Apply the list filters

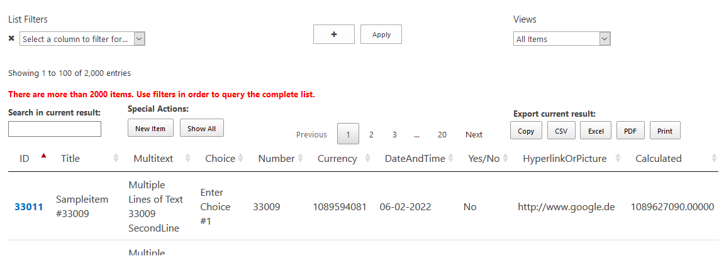tap(381, 35)
